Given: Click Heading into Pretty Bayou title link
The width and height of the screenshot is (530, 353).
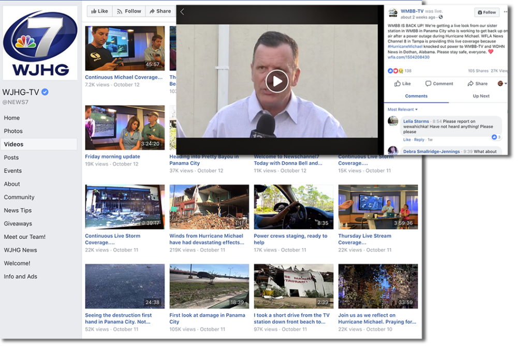Looking at the screenshot, I should (204, 160).
